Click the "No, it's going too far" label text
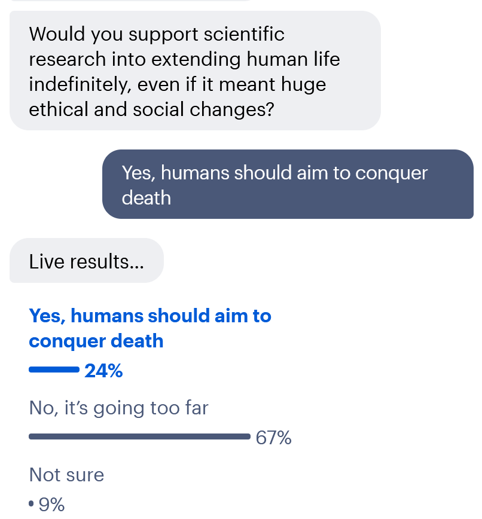 click(x=118, y=408)
